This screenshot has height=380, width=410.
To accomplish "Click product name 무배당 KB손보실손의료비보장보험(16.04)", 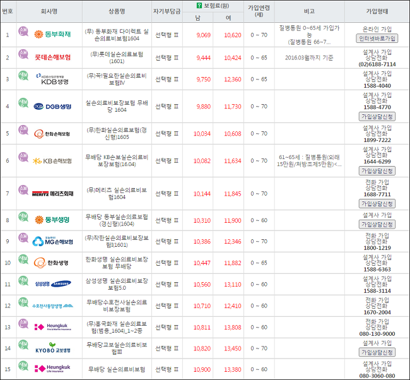I will point(117,161).
